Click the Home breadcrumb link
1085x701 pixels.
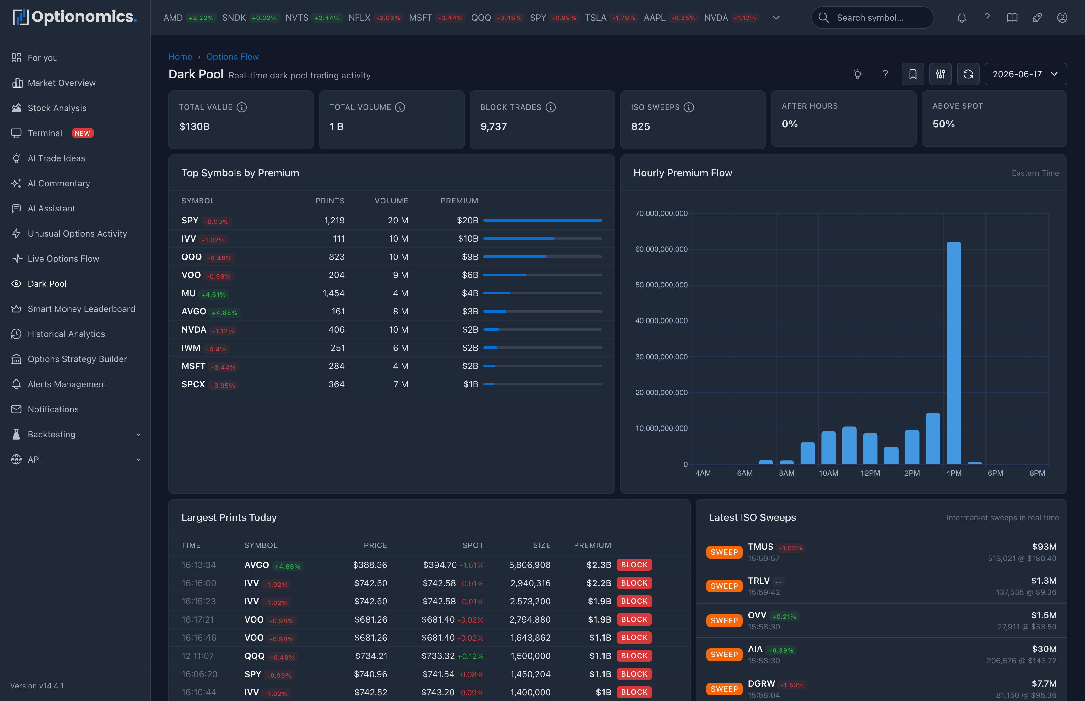pos(180,56)
